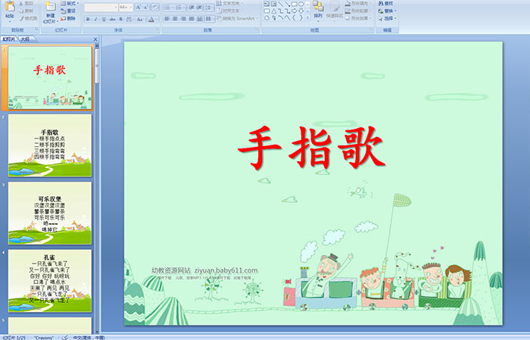This screenshot has width=530, height=340.
Task: Open the font name combo box
Action: coord(101,8)
